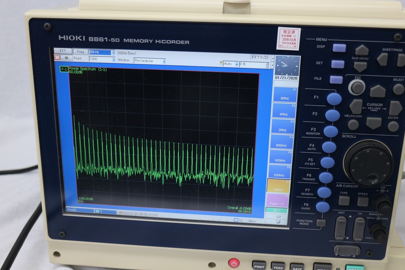This screenshot has width=405, height=270.
Task: Select the 8MHz F1 softkey
Action: pyautogui.click(x=285, y=94)
